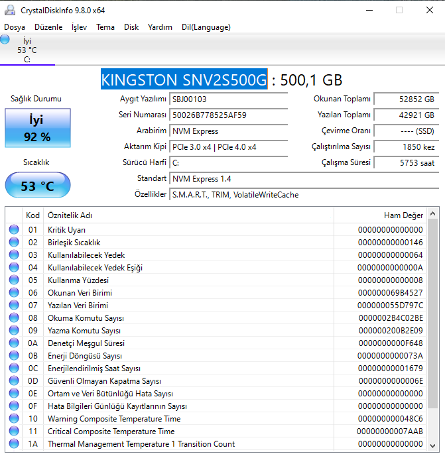This screenshot has width=445, height=458.
Task: Open the İşlev menu
Action: [x=79, y=27]
